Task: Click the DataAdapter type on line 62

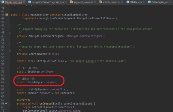Action: pyautogui.click(x=36, y=82)
